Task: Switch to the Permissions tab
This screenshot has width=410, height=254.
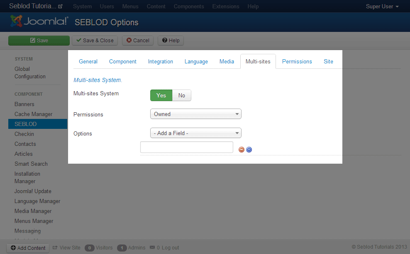Action: (x=297, y=62)
